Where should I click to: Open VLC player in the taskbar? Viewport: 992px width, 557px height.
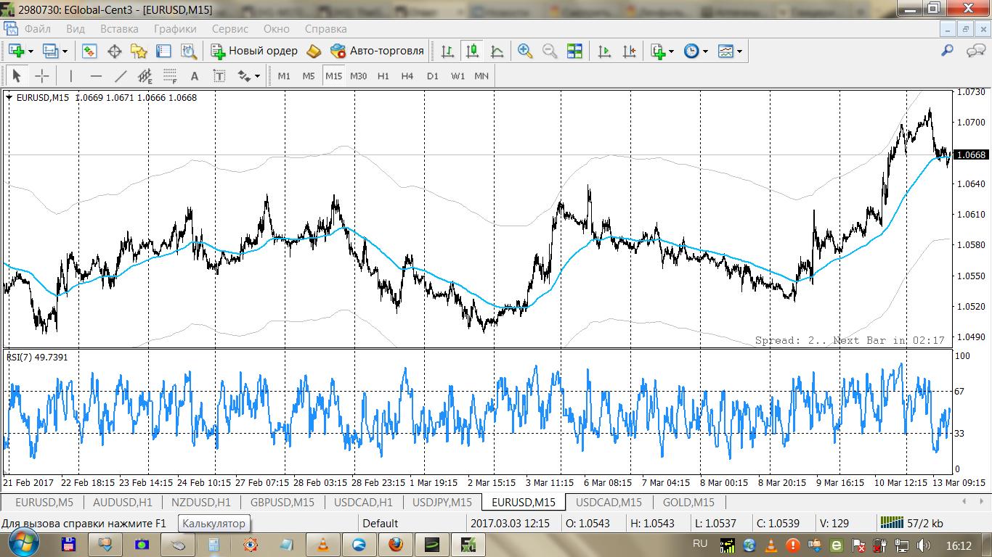323,544
